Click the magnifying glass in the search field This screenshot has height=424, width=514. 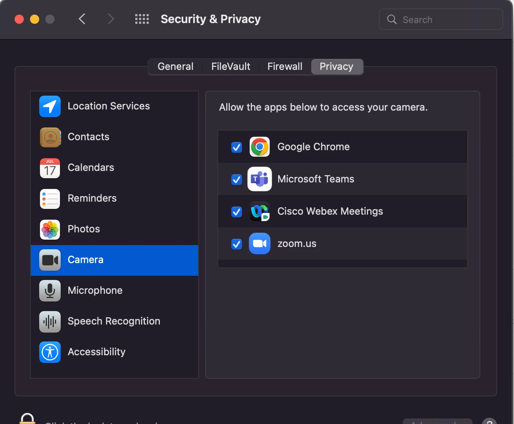point(392,19)
